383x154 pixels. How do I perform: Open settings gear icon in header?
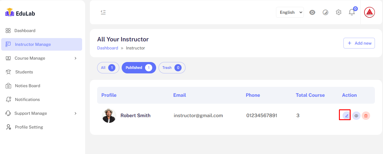[x=339, y=12]
